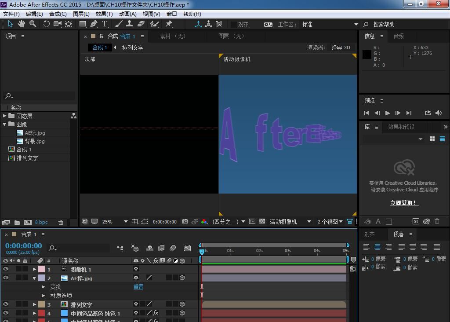Screen dimensions: 450x322
Task: Open the 工作区 标准 workspace dropdown
Action: [x=330, y=25]
